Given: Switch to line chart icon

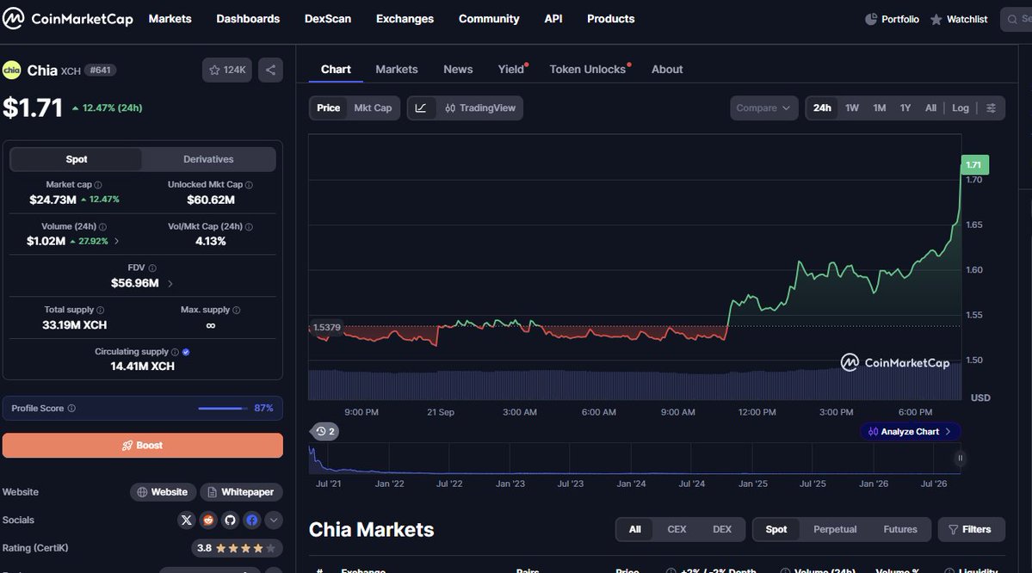Looking at the screenshot, I should pos(421,108).
